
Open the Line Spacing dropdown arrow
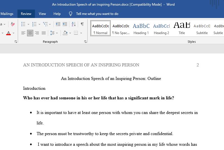click(x=57, y=33)
